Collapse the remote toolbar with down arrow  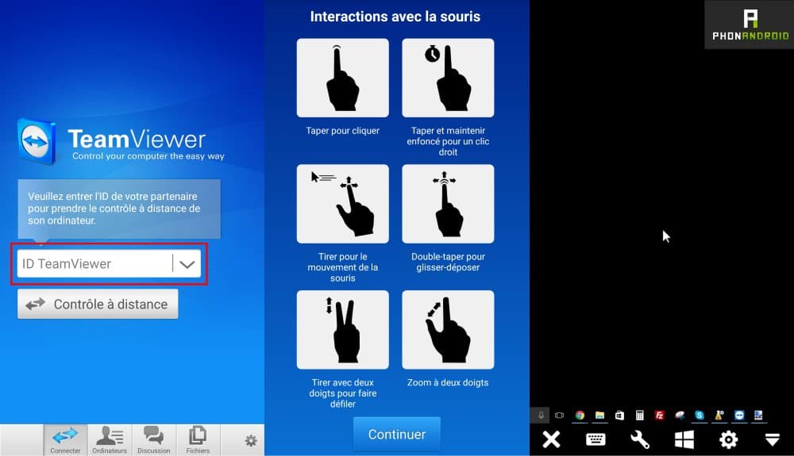[772, 439]
